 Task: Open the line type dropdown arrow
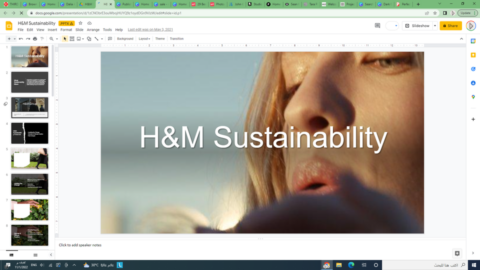tap(102, 39)
